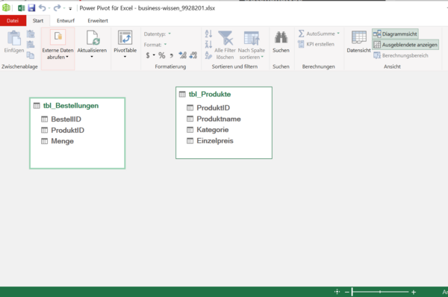This screenshot has width=448, height=297.
Task: Click the Suchen binoculars icon
Action: [281, 38]
